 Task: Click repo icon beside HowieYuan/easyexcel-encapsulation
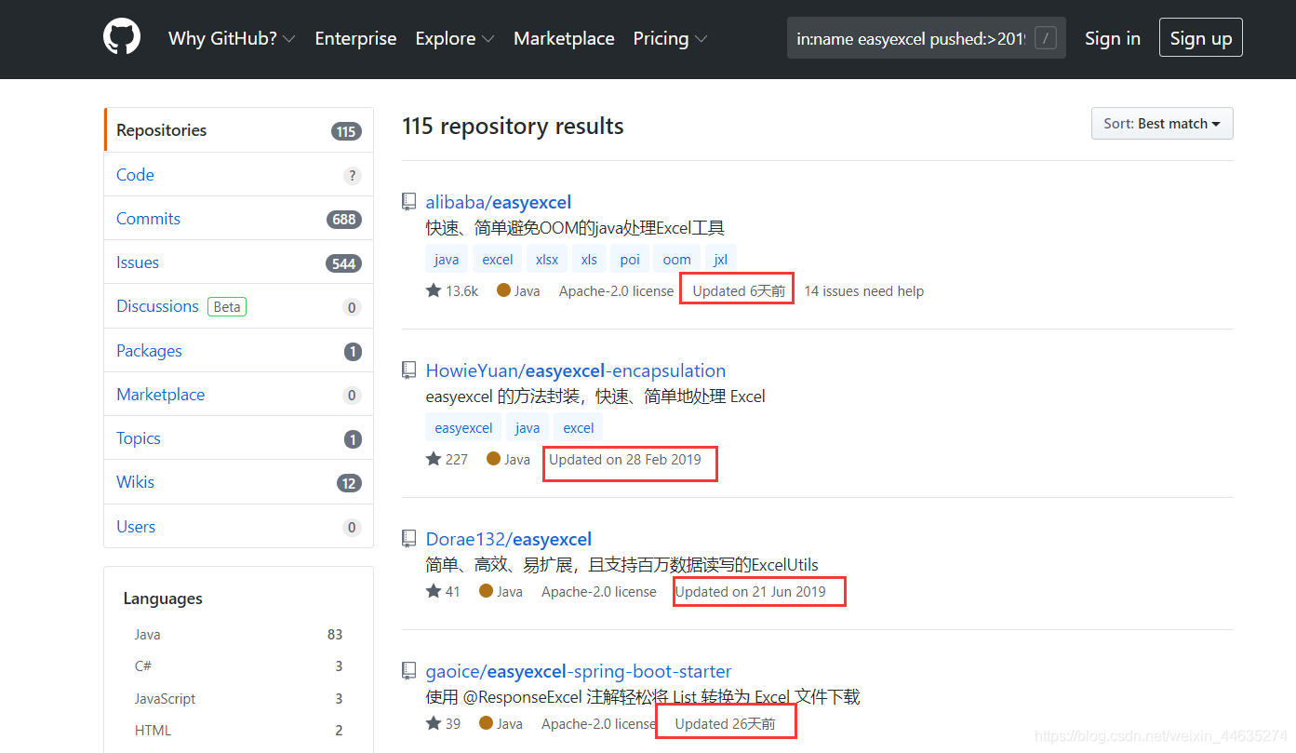[x=408, y=370]
